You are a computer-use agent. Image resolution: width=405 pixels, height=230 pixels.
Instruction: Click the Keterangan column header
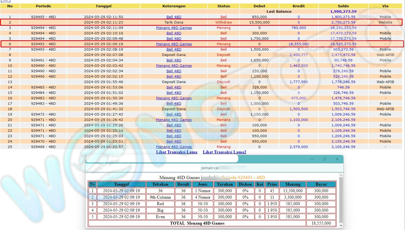[174, 6]
